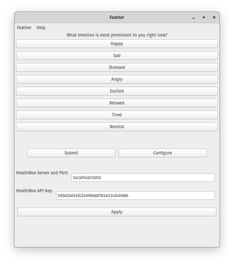Screen dimensions: 234x264
Task: Pick the Stressed emotion button
Action: pyautogui.click(x=117, y=68)
